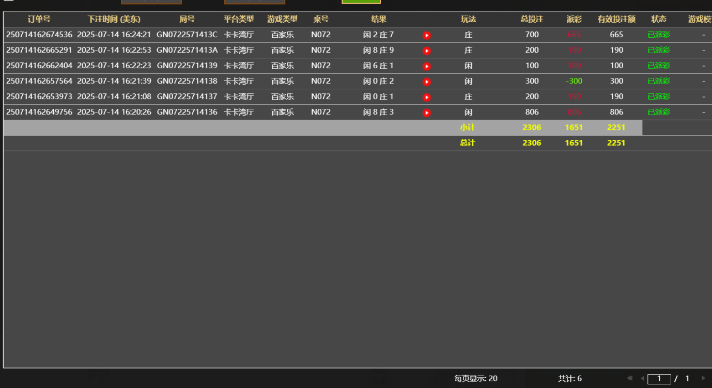Click inside the page number input box
Screen dimensions: 712x388
[x=659, y=378]
